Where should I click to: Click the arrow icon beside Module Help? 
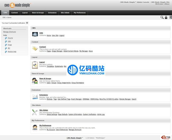click(x=6, y=52)
